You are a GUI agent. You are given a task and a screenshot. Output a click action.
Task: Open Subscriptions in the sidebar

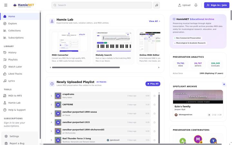coord(20,38)
